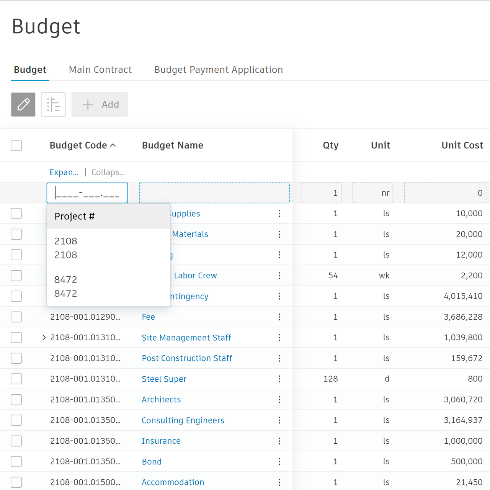
Task: Open the Consulting Engineers link
Action: pos(183,420)
